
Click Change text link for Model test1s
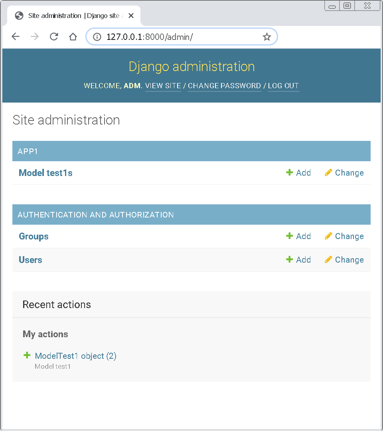(x=349, y=173)
